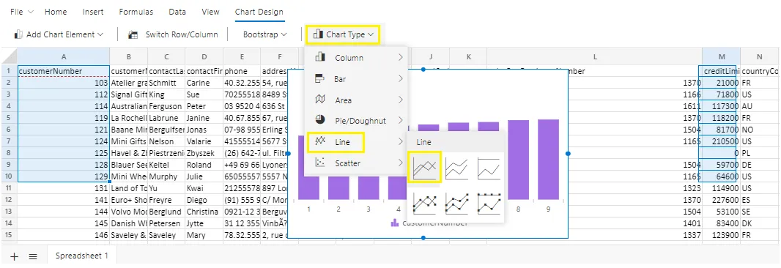Click the add sheet plus icon
This screenshot has width=781, height=268.
tap(15, 256)
